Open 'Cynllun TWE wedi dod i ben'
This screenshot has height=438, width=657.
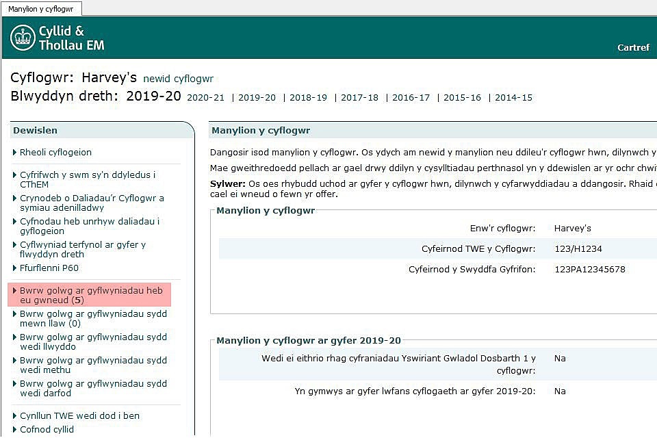click(79, 415)
